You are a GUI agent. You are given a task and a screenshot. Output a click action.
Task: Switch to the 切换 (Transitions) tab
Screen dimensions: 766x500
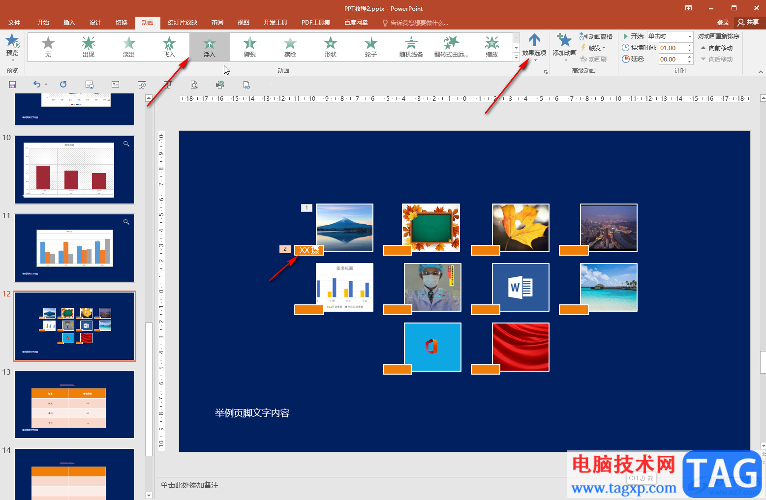click(x=122, y=23)
